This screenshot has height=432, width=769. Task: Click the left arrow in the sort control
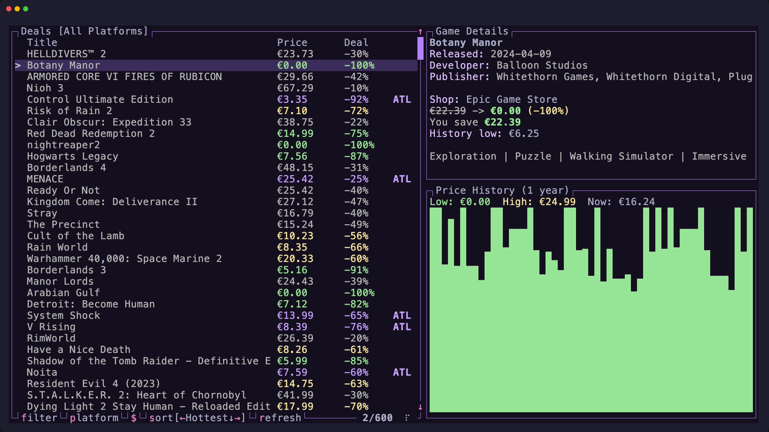click(183, 418)
